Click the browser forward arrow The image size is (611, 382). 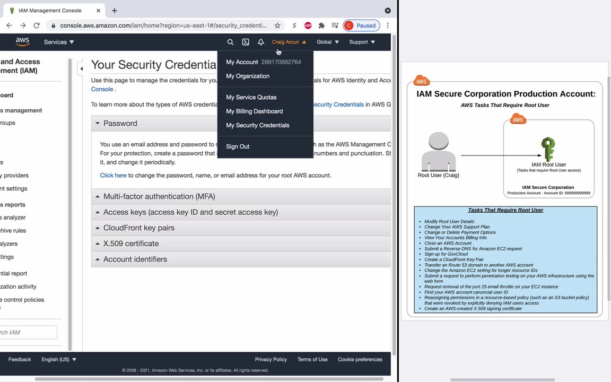pos(23,25)
